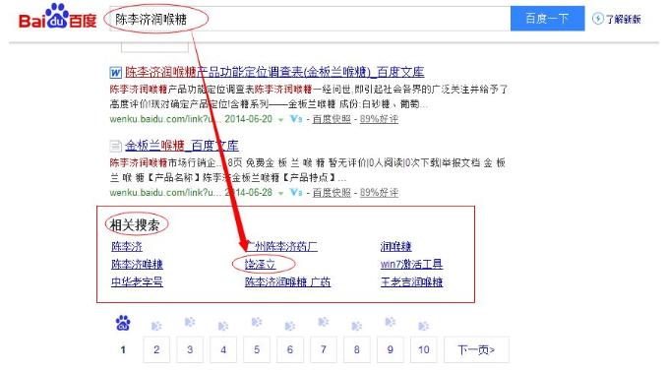Click the 下一页 next page button
Viewport: 665px width, 372px height.
(x=476, y=349)
